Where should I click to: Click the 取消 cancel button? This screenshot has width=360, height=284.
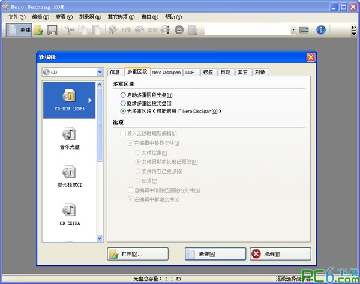point(280,254)
